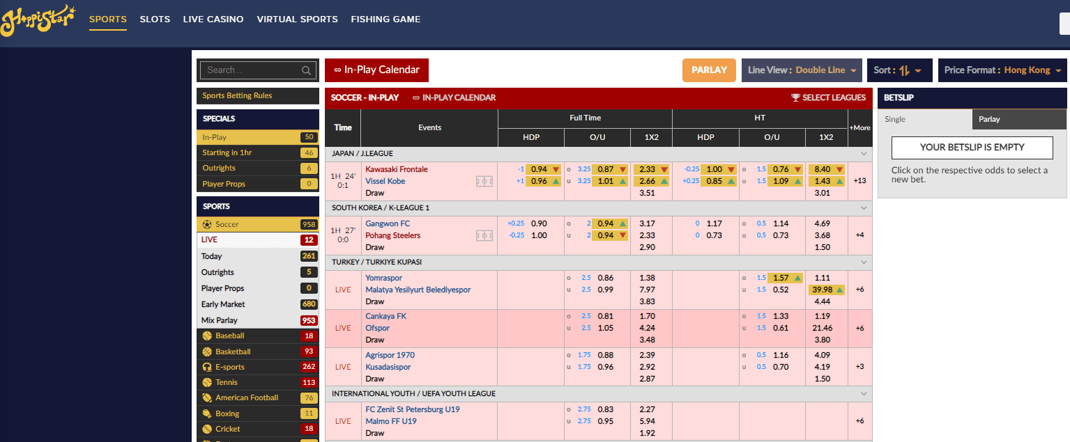Click the HappiStar logo

38,21
